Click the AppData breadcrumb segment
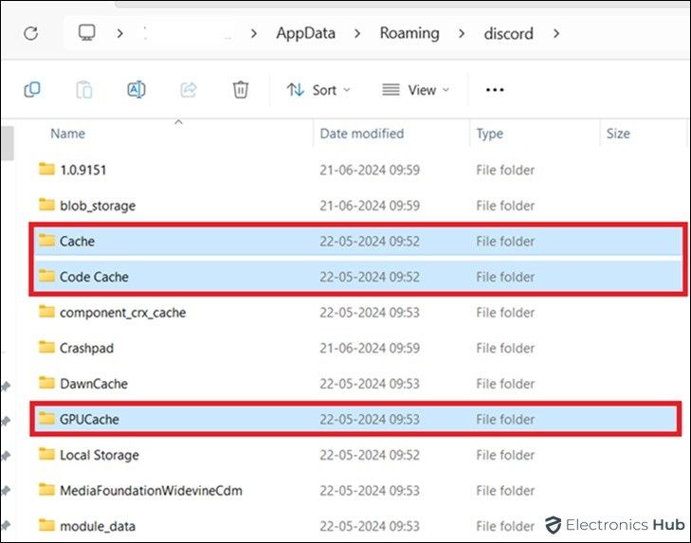The image size is (691, 543). (305, 33)
